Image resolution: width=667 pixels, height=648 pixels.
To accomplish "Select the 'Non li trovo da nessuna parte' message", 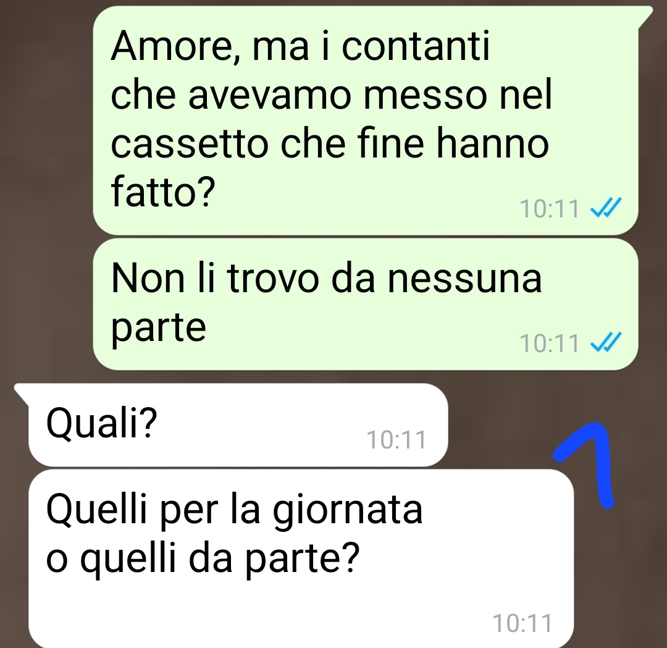I will (366, 304).
